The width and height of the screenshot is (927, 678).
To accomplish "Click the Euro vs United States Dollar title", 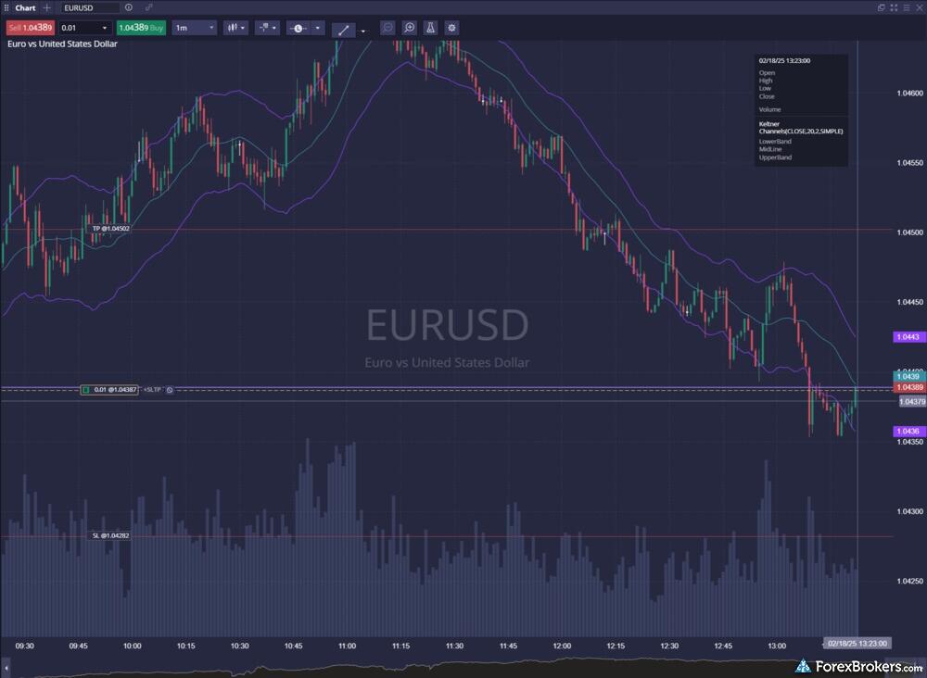I will point(62,44).
